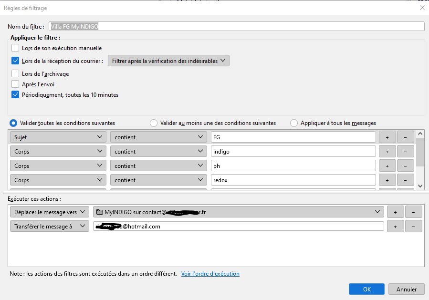Open 'Corps' dropdown in the ph row

(x=58, y=166)
